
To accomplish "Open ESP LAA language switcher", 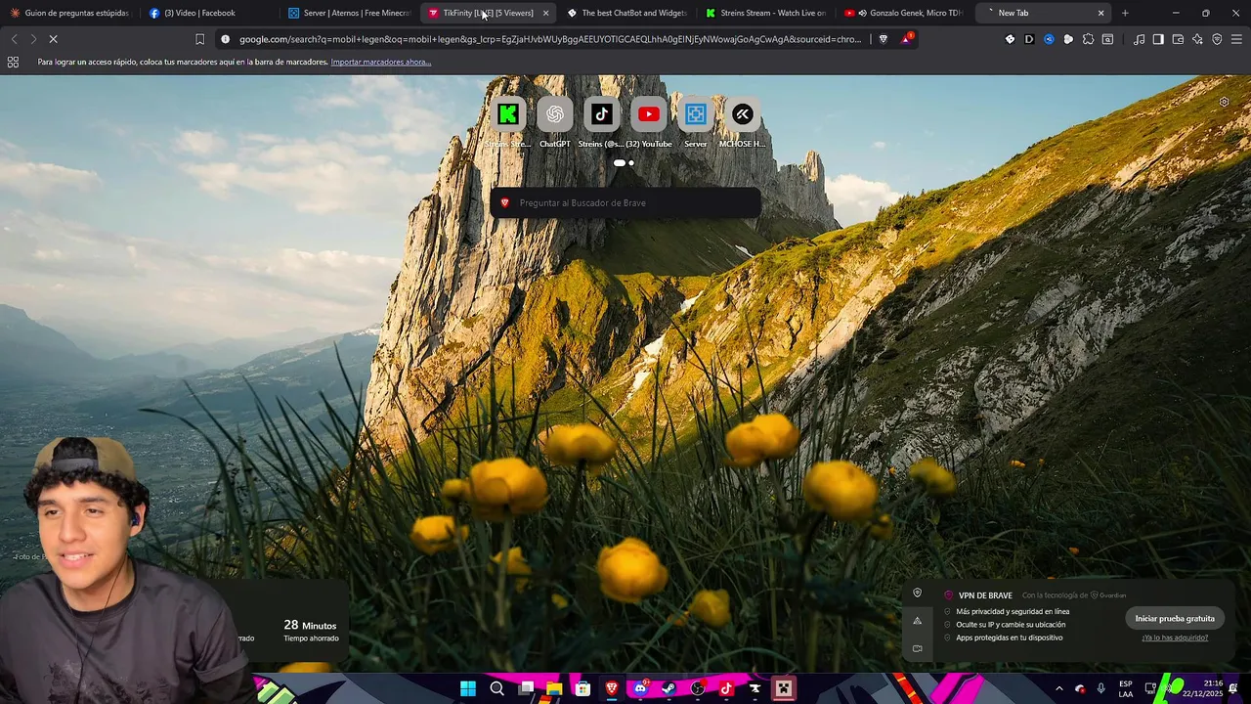I will tap(1126, 688).
